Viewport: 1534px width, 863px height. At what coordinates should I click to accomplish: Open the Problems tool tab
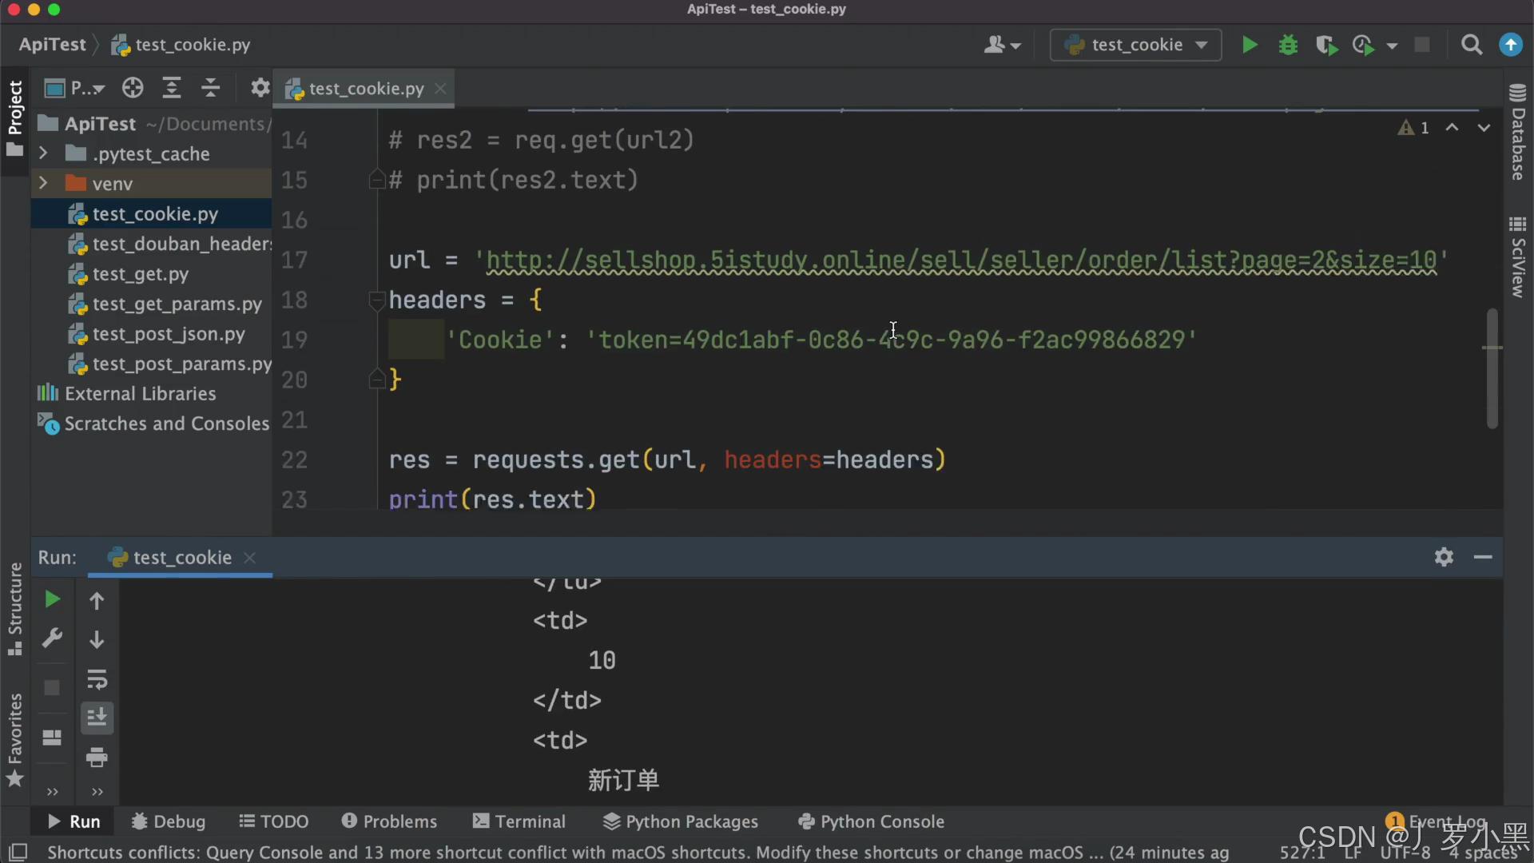pyautogui.click(x=389, y=821)
